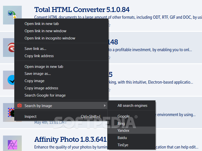Open the Total HTML Converter 5.1.0.84 title link
The image size is (202, 151).
[82, 10]
